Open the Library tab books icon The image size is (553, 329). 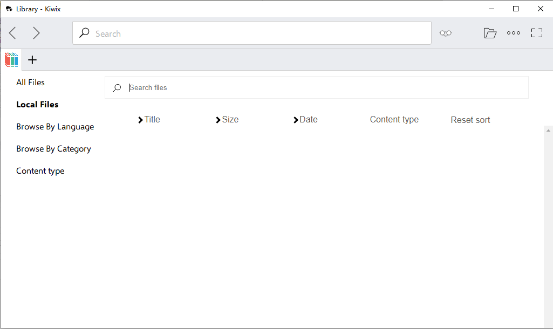point(11,59)
